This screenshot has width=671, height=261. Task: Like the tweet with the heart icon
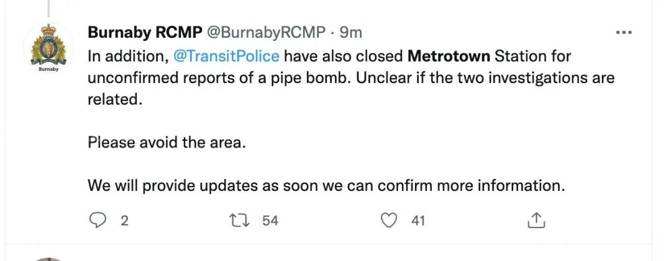point(390,219)
